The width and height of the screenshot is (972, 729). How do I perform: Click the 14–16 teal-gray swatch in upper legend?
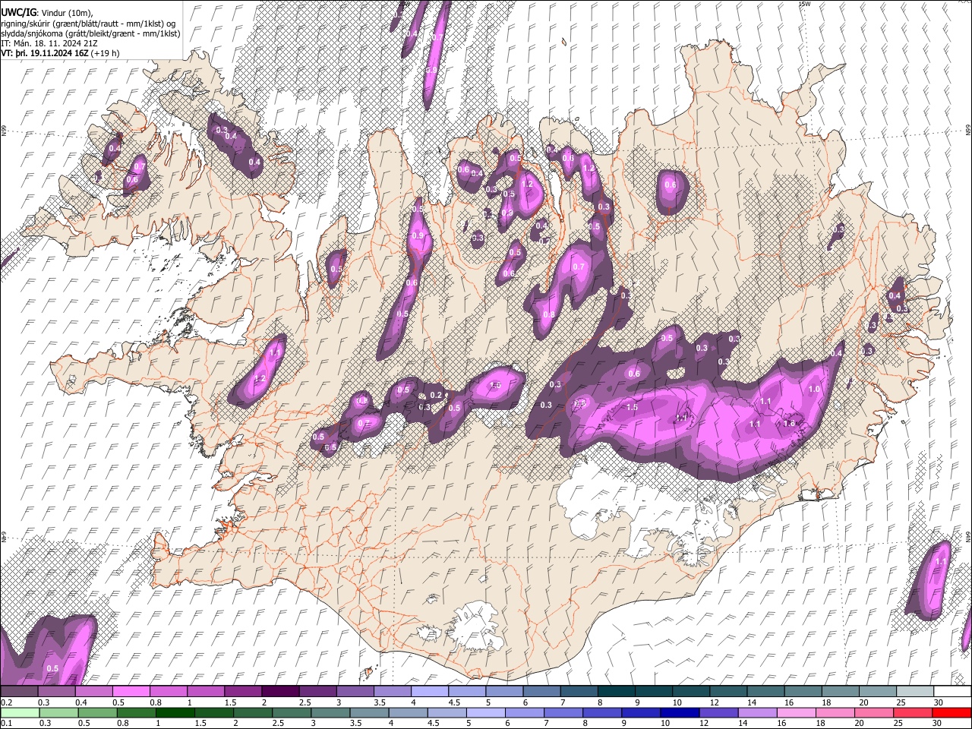(x=765, y=692)
